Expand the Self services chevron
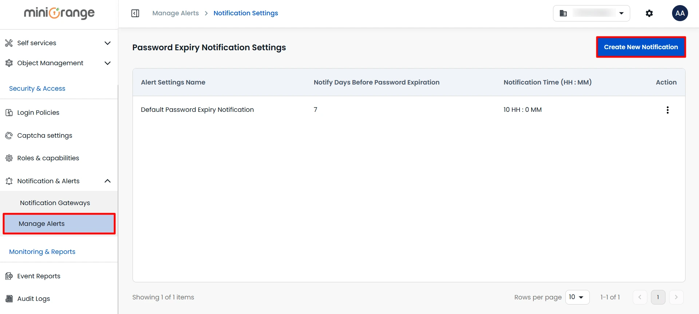This screenshot has height=314, width=699. pos(107,43)
